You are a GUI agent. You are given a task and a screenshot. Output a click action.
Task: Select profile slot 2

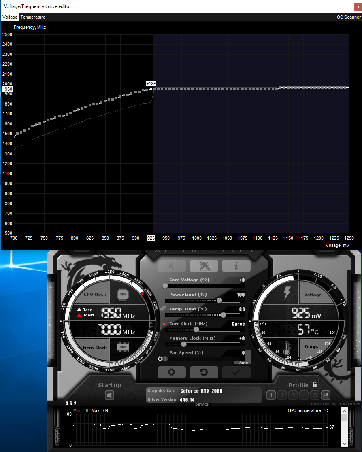pyautogui.click(x=282, y=395)
